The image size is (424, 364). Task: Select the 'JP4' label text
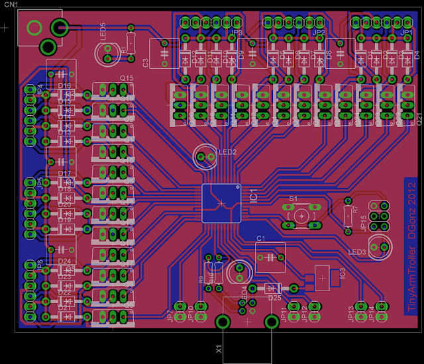(40, 89)
